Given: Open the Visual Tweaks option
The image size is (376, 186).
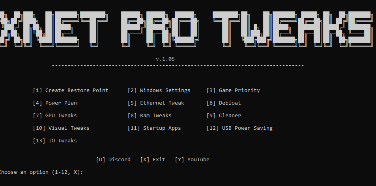Looking at the screenshot, I should click(x=61, y=128).
